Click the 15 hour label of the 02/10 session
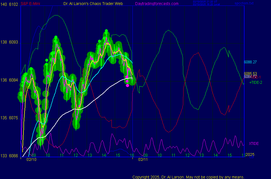The width and height of the screenshot is (271, 179). [x=118, y=155]
